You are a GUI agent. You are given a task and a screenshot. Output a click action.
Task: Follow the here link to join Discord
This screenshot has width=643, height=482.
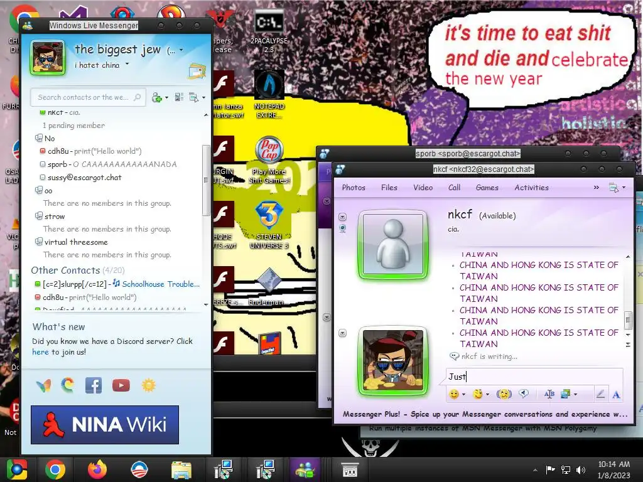click(x=40, y=352)
